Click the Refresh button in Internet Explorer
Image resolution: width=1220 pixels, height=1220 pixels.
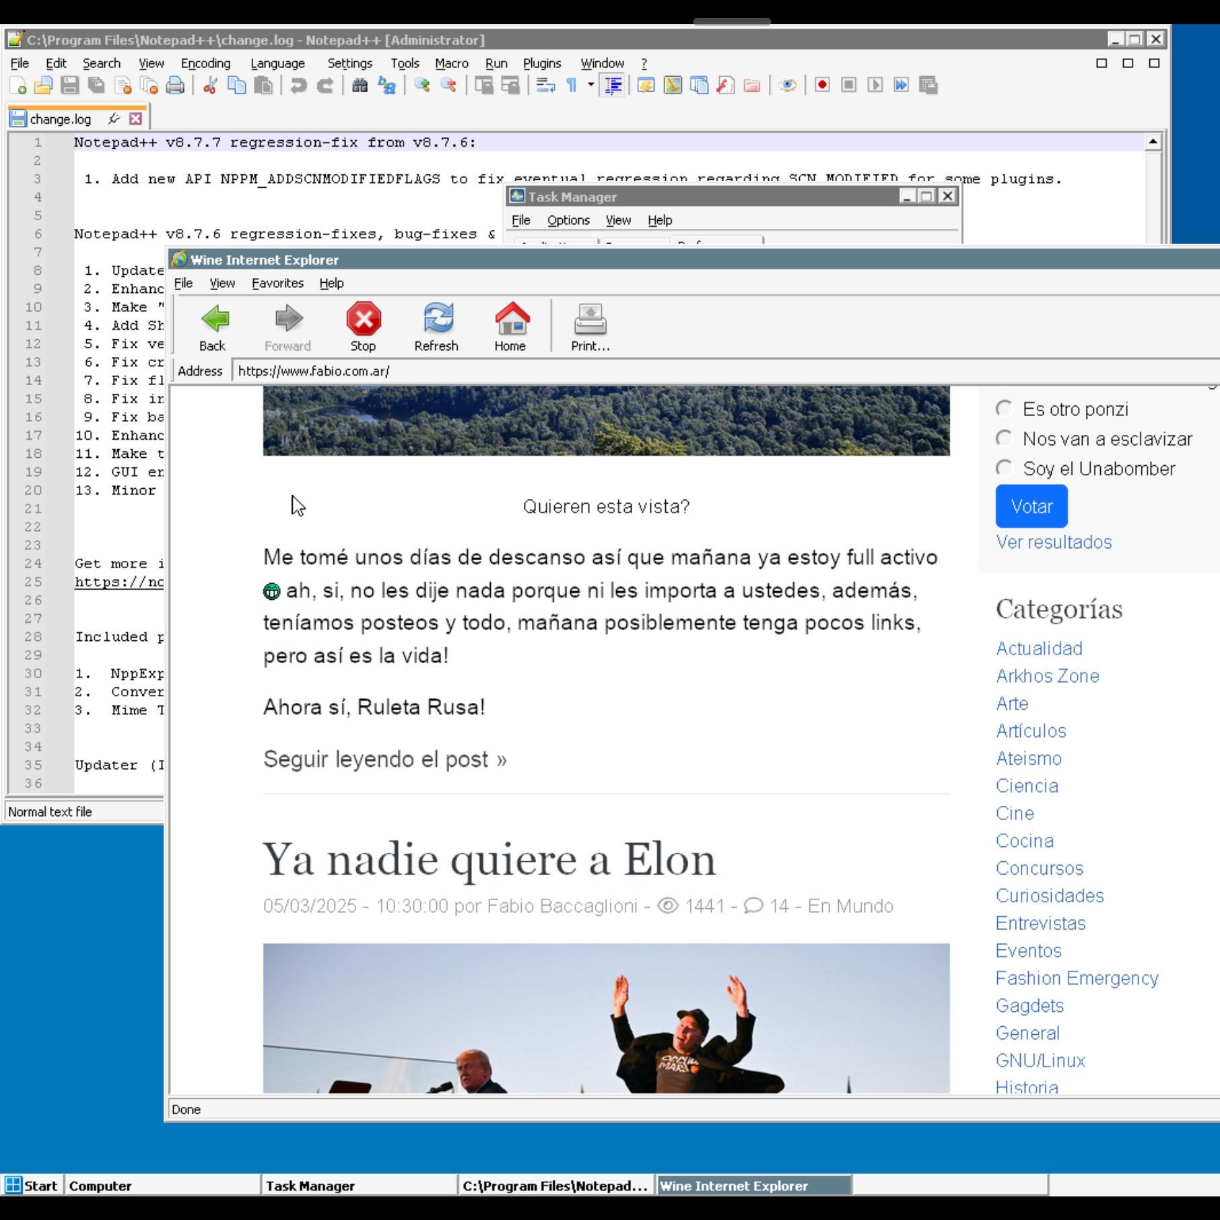437,327
